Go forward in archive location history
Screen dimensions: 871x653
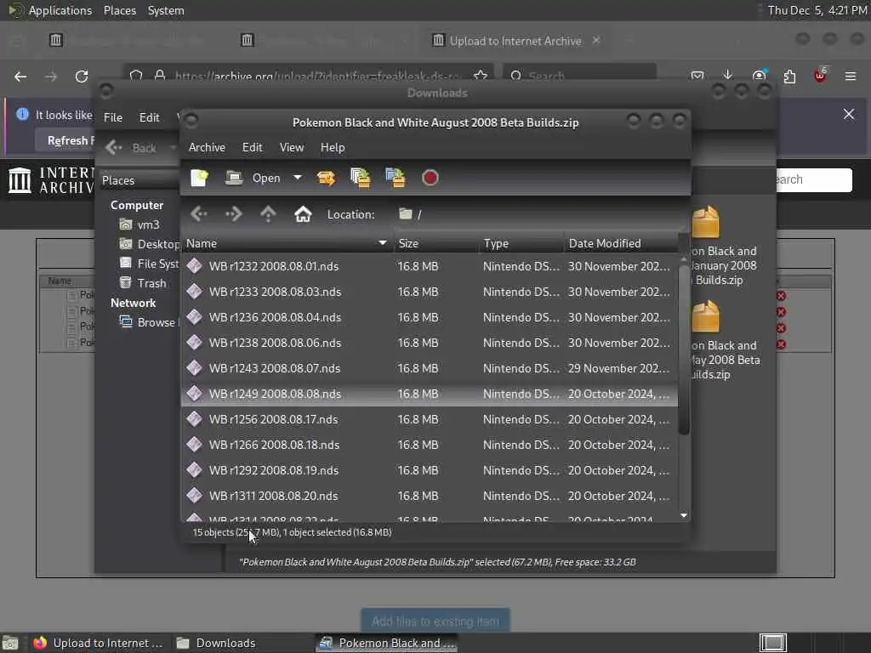click(x=234, y=213)
